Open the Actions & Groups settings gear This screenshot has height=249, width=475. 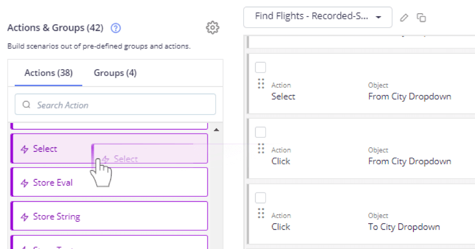click(213, 27)
